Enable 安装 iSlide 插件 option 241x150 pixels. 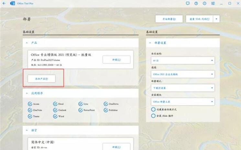[x=153, y=116]
